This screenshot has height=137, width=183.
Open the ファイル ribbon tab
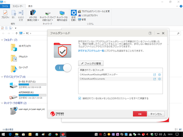click(5, 6)
